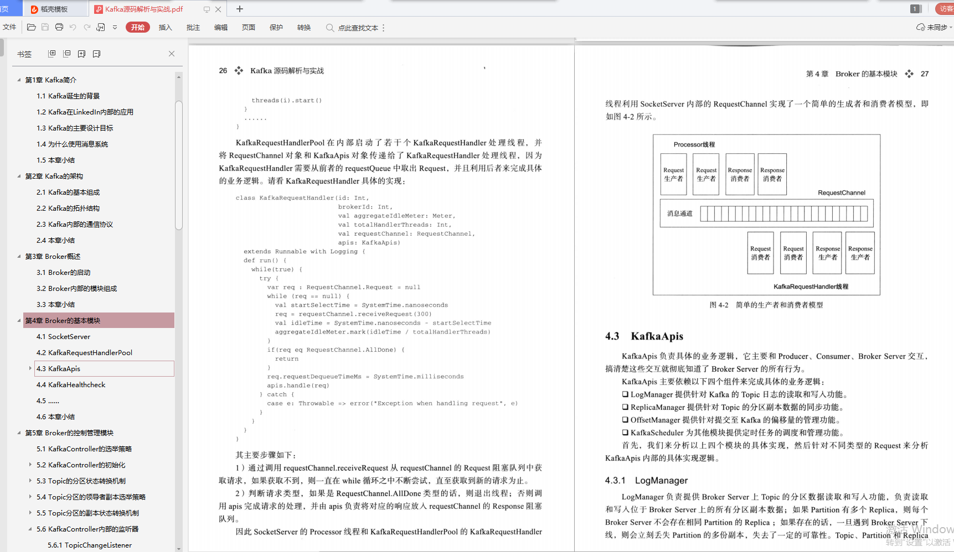
Task: Click the 访客 login button
Action: pyautogui.click(x=945, y=8)
